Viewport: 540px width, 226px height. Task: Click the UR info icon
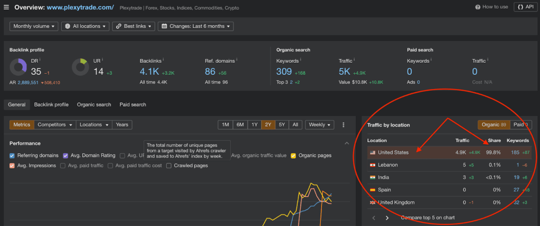tap(102, 60)
